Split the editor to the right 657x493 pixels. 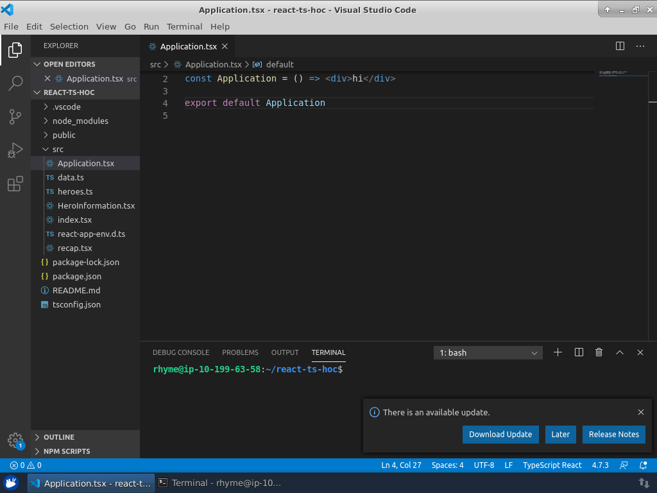pyautogui.click(x=620, y=46)
